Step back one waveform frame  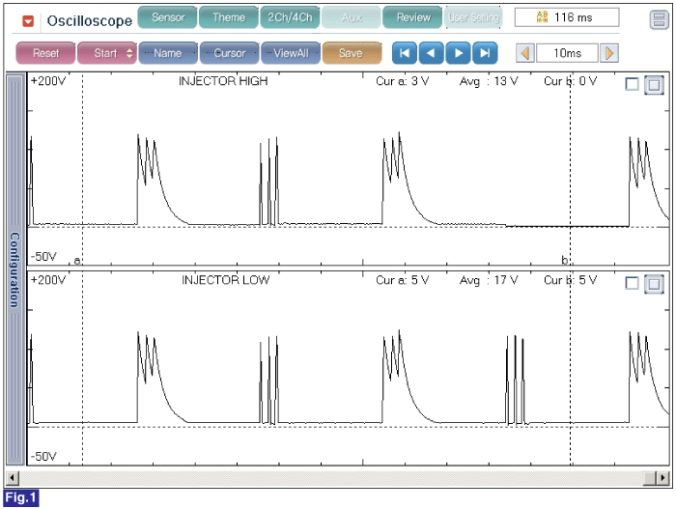[431, 53]
